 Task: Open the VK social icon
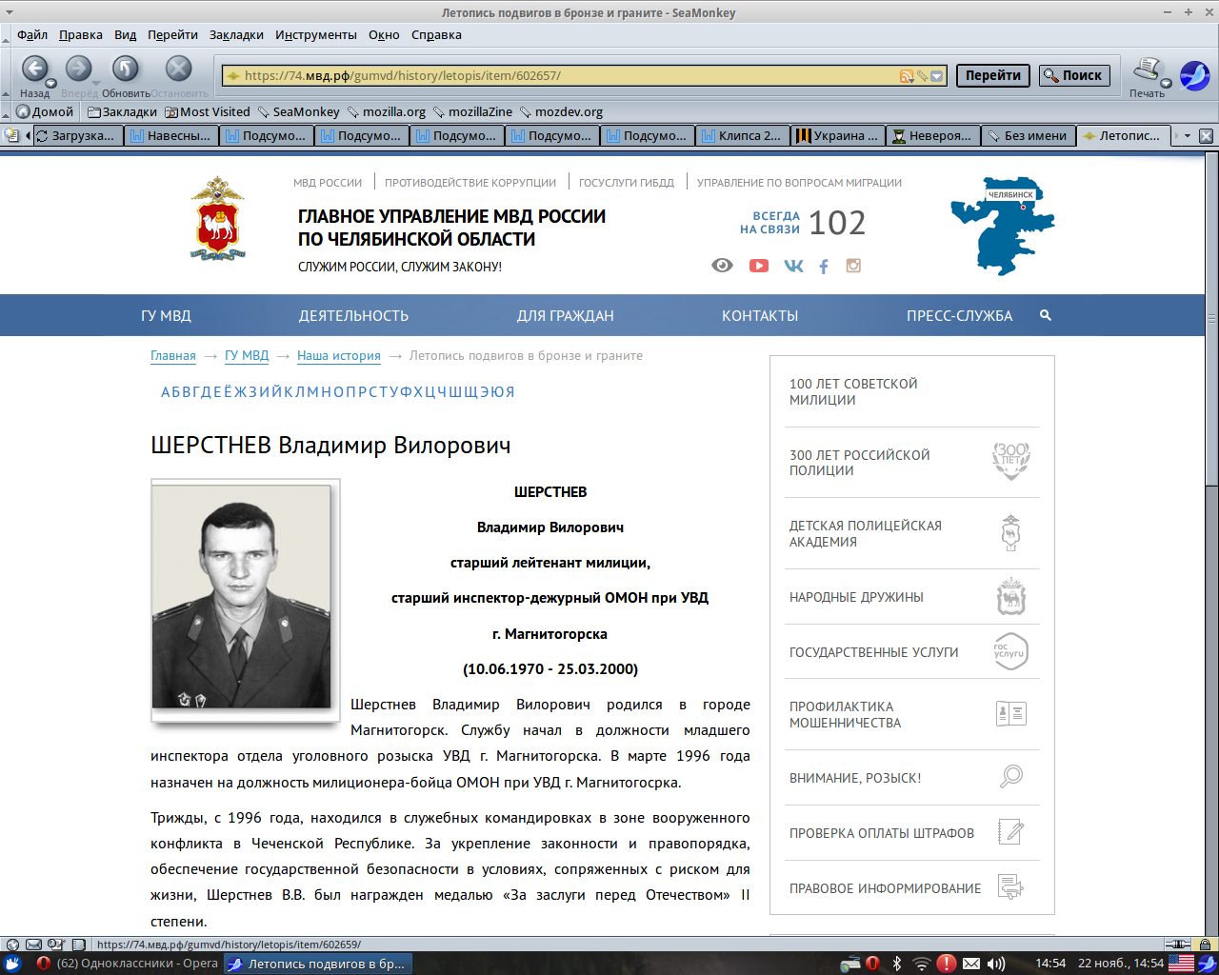[x=792, y=266]
